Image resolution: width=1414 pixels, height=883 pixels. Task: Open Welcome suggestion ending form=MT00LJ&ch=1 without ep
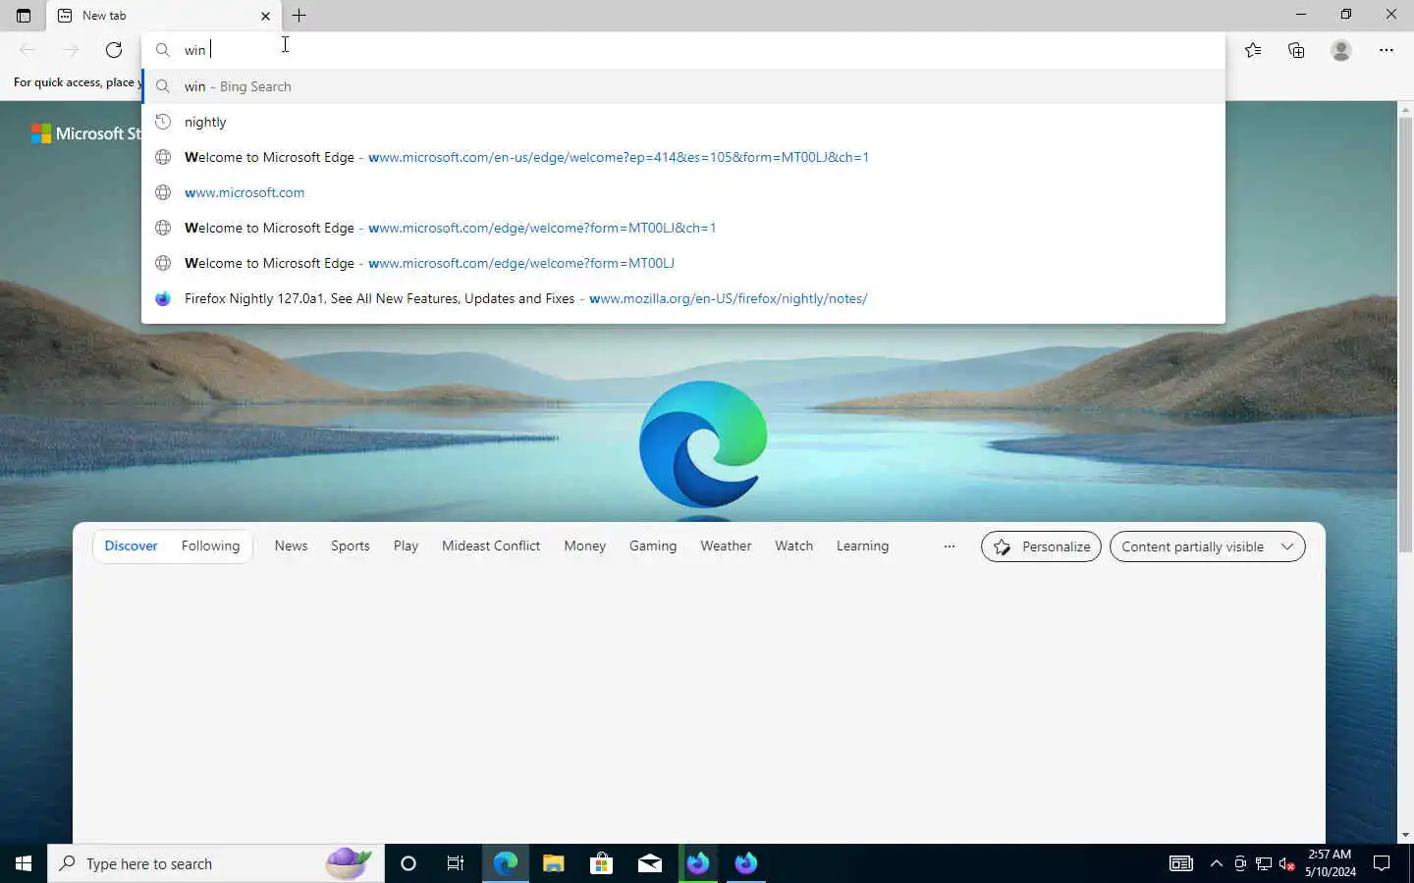click(683, 228)
